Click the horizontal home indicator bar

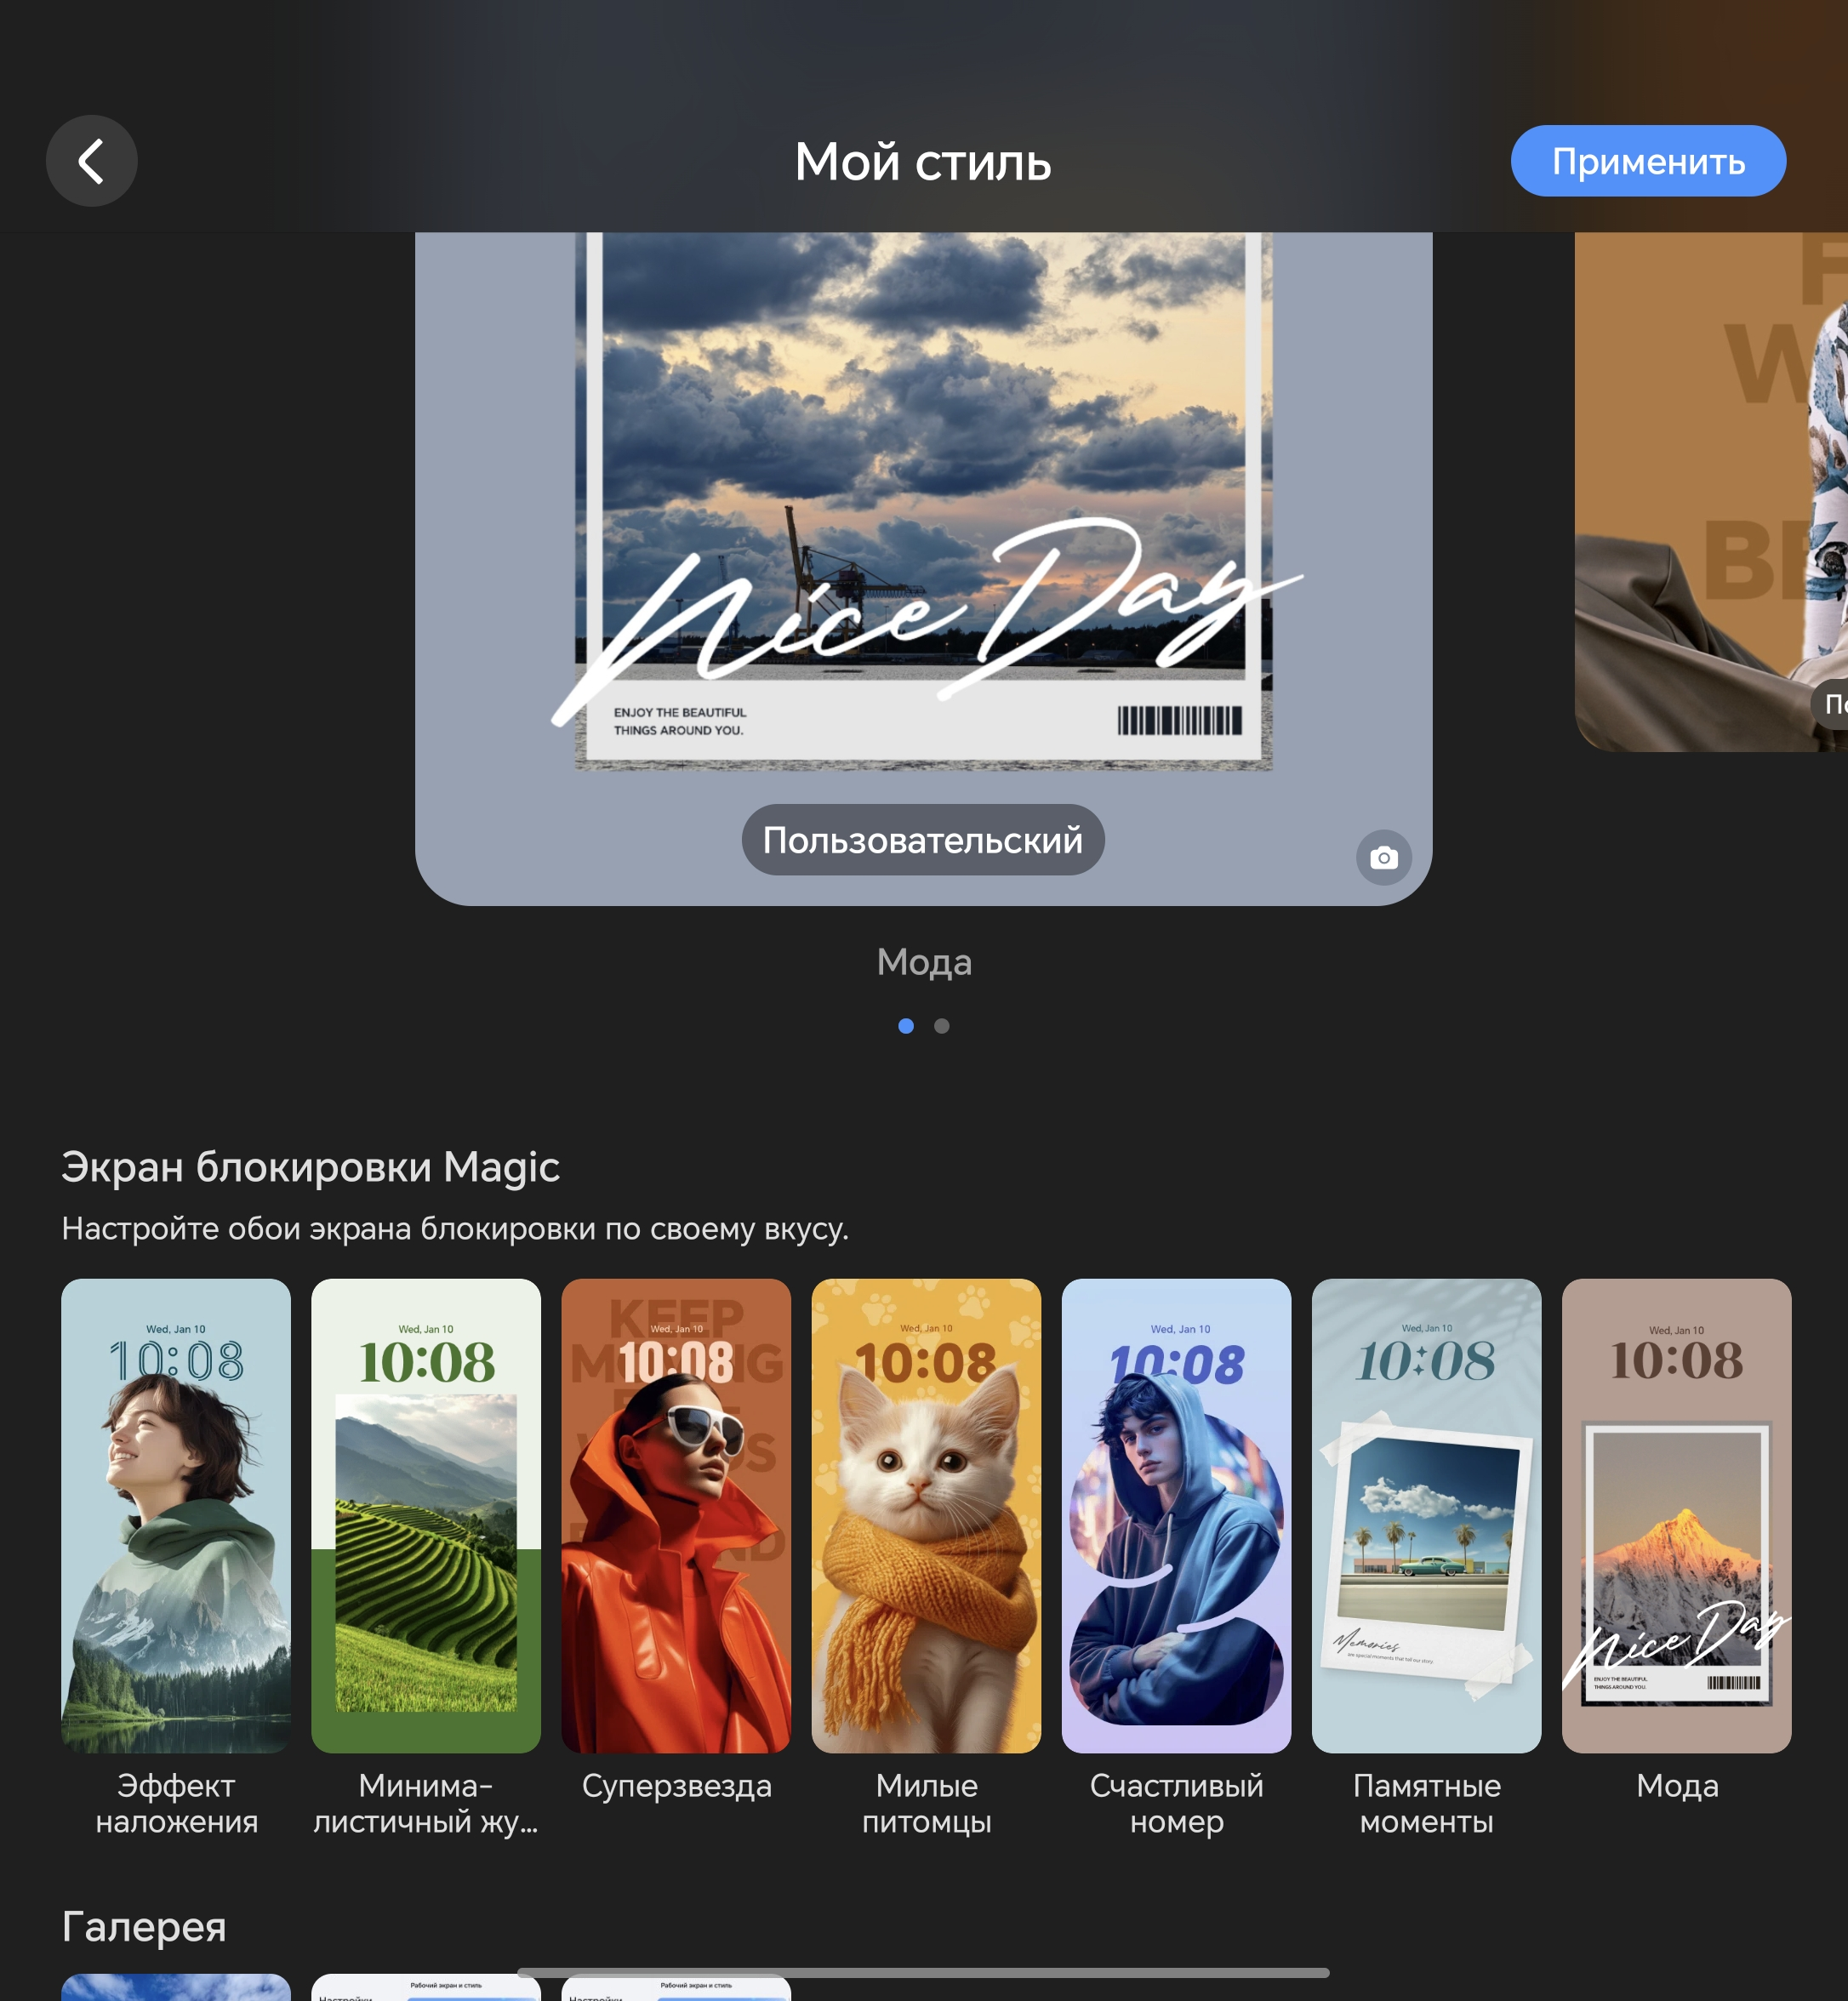coord(923,1973)
